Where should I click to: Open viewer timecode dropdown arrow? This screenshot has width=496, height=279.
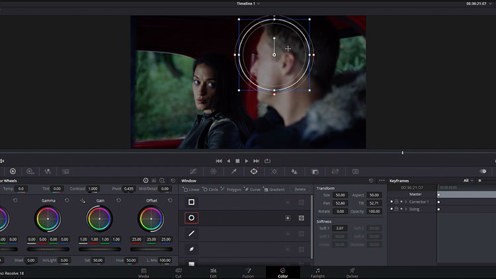pos(490,3)
